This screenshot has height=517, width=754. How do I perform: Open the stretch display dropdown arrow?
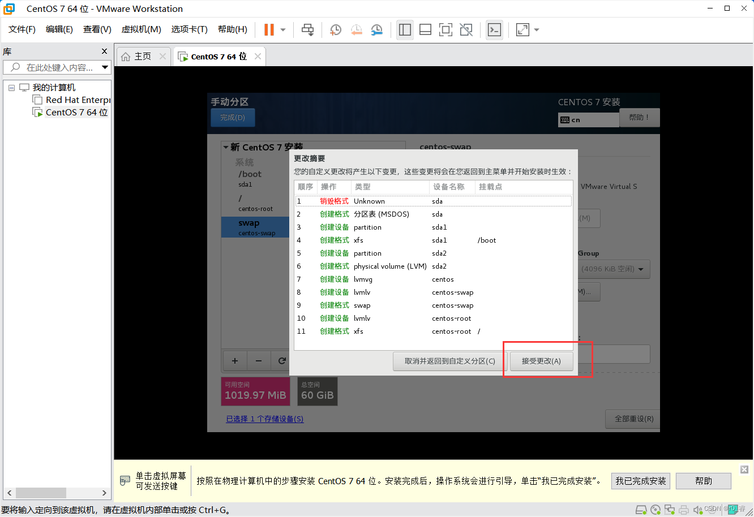(x=537, y=30)
